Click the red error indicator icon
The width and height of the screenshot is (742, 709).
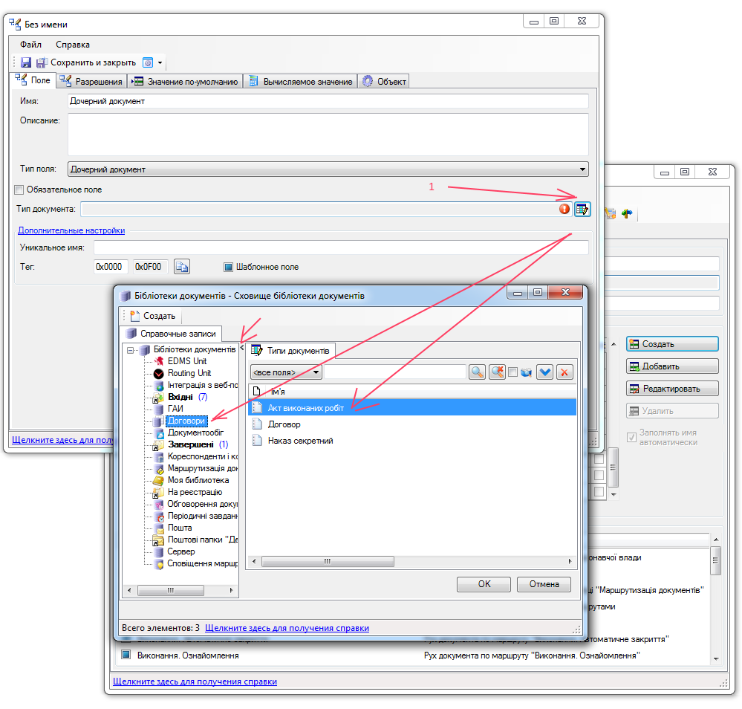coord(564,210)
